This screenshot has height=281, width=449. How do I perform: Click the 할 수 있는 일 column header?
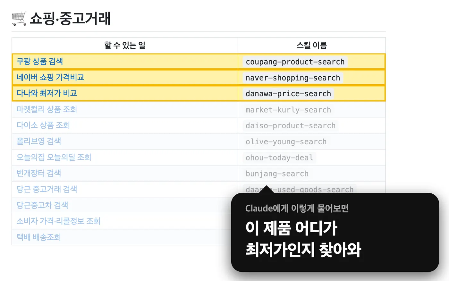(125, 45)
